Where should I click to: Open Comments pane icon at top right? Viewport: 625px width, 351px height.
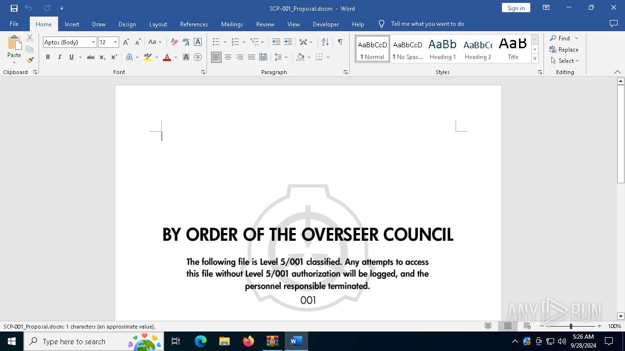click(x=614, y=24)
